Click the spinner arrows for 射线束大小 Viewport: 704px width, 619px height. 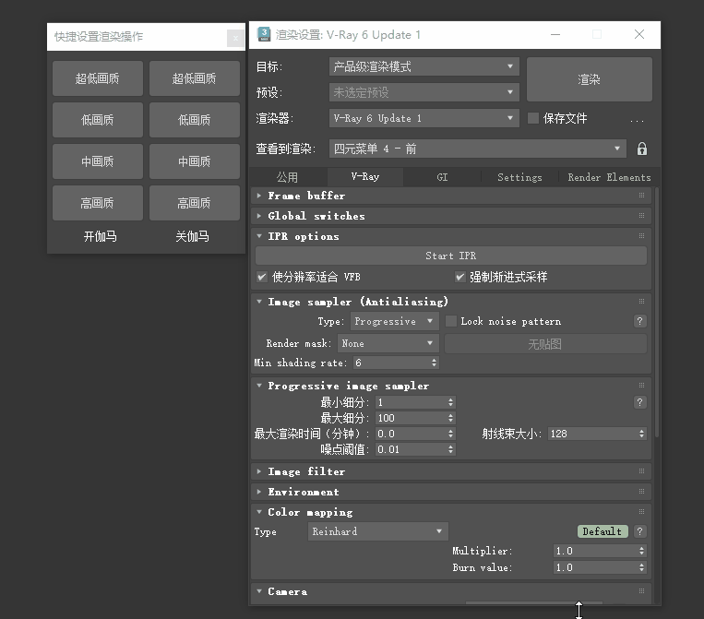[641, 434]
